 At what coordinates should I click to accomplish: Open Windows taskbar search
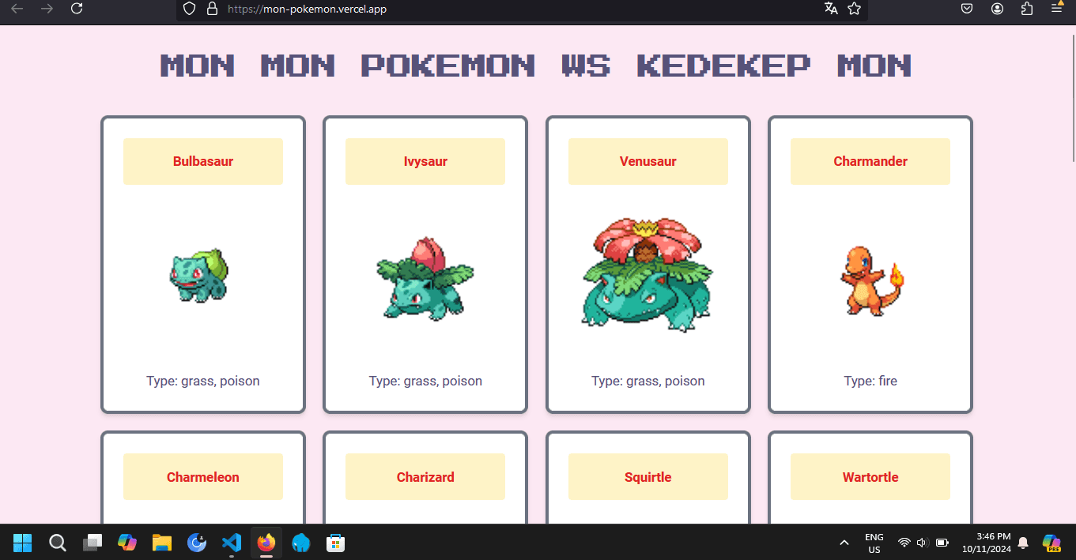coord(58,543)
